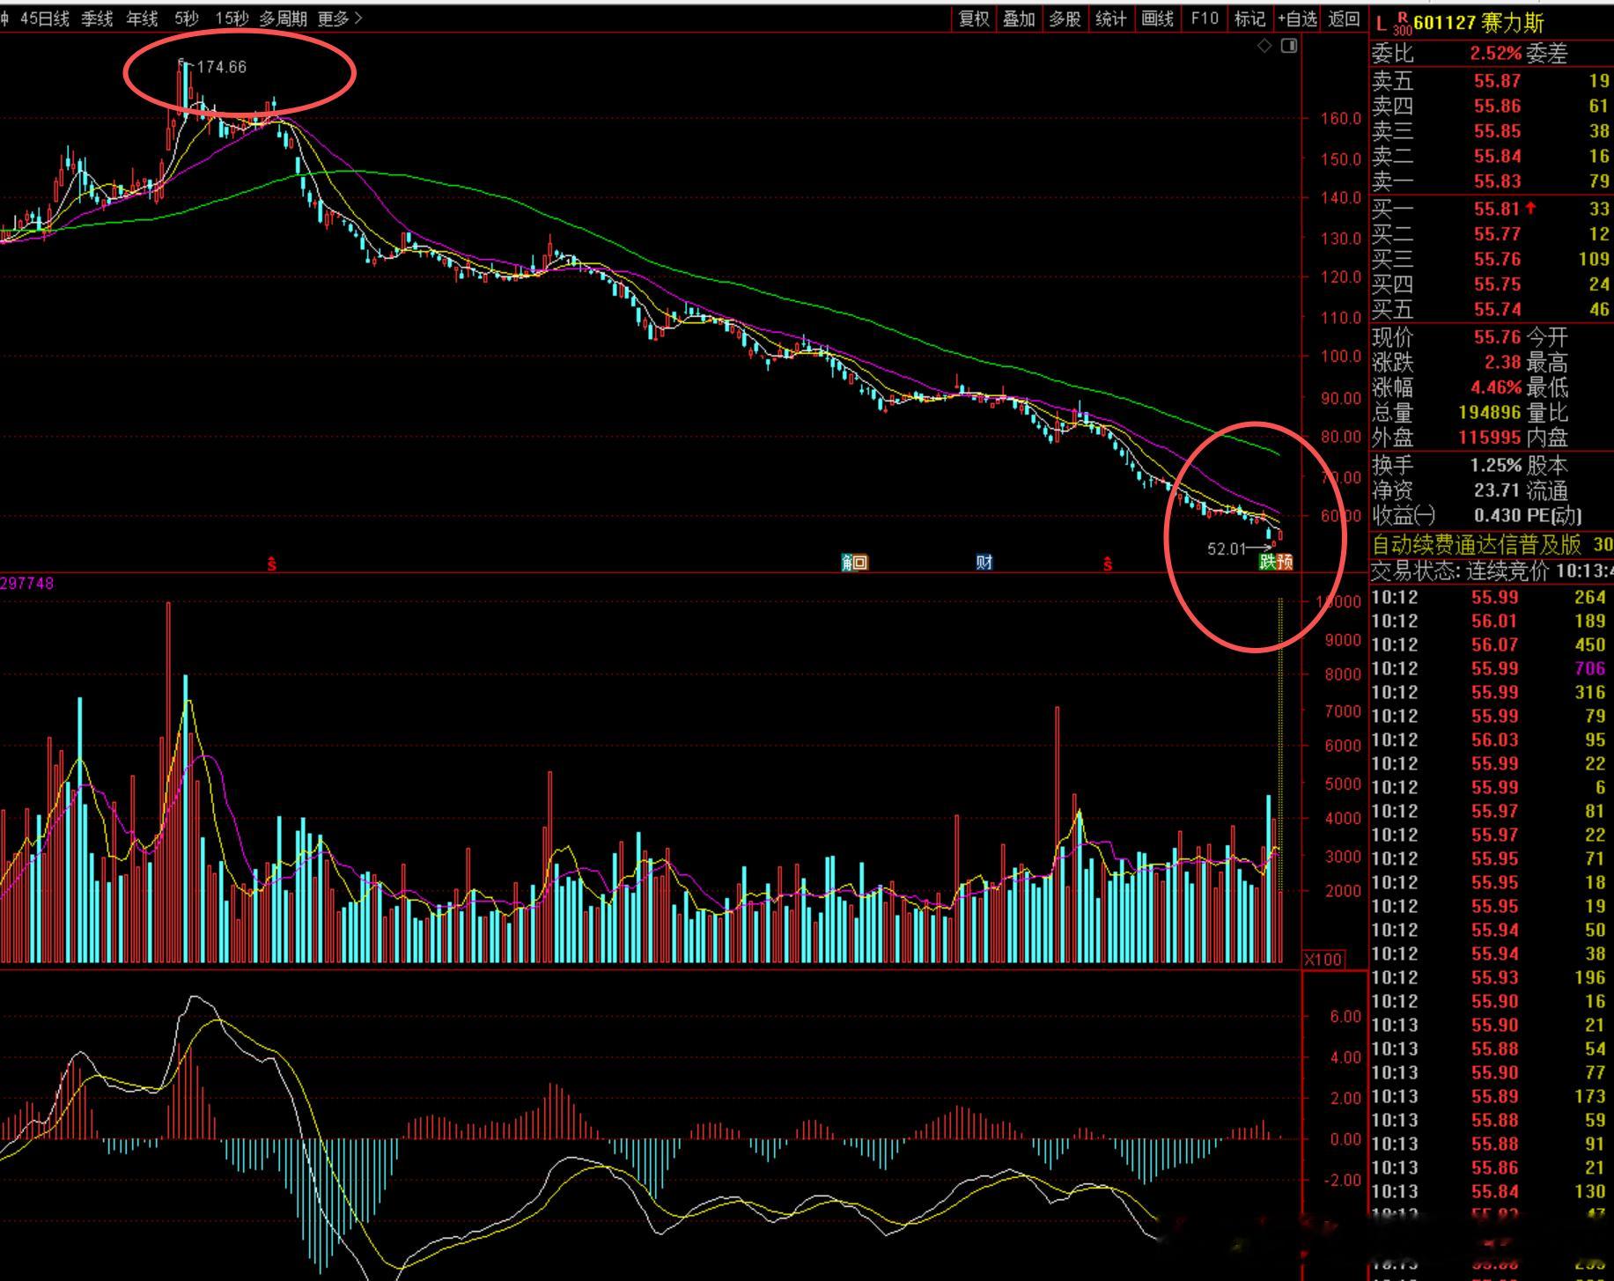The image size is (1614, 1281).
Task: Select the 买四 bid row at 55.75
Action: 1491,285
